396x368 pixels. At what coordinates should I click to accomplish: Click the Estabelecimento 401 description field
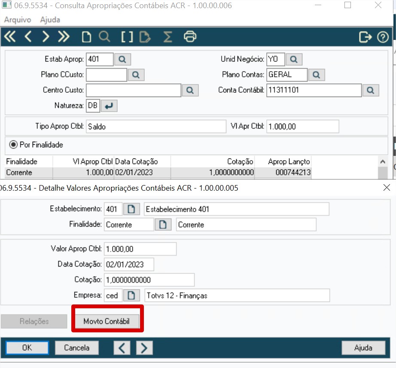(236, 209)
